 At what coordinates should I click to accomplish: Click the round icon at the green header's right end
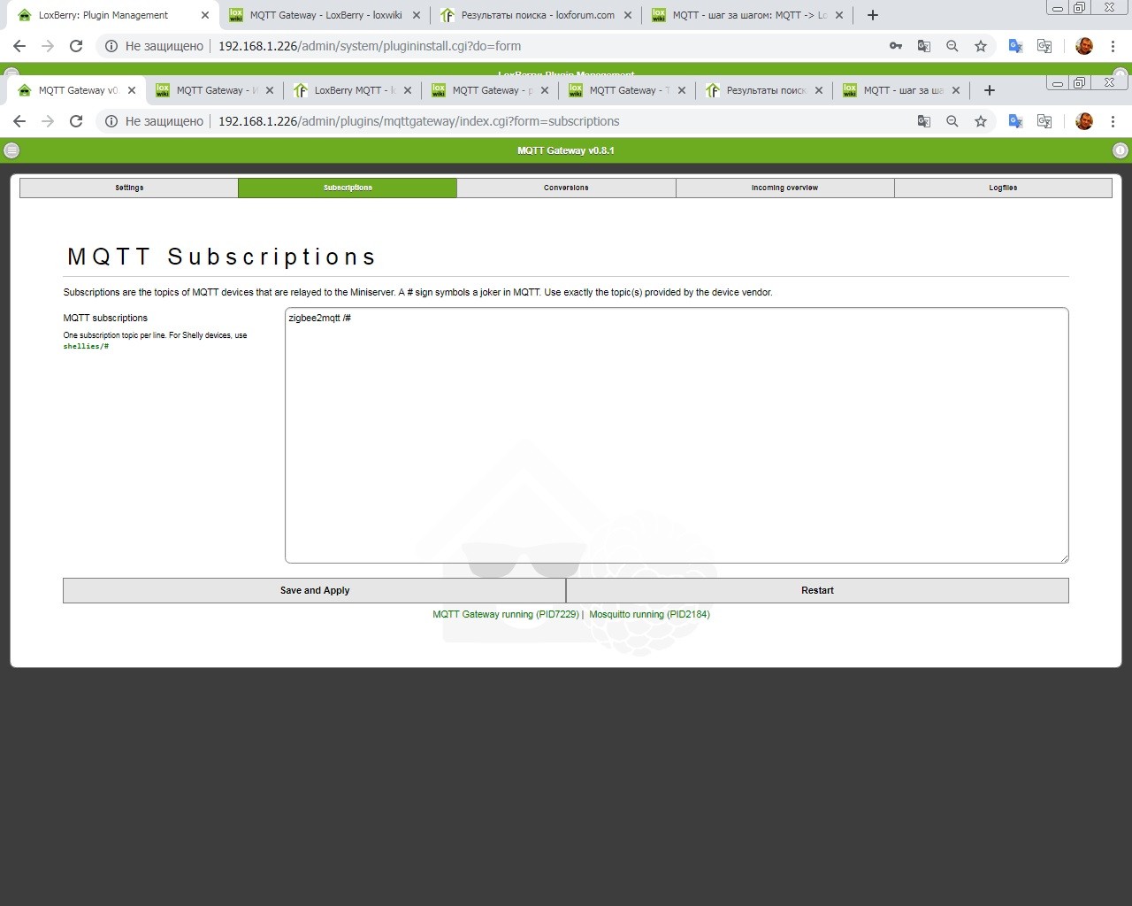coord(1121,150)
